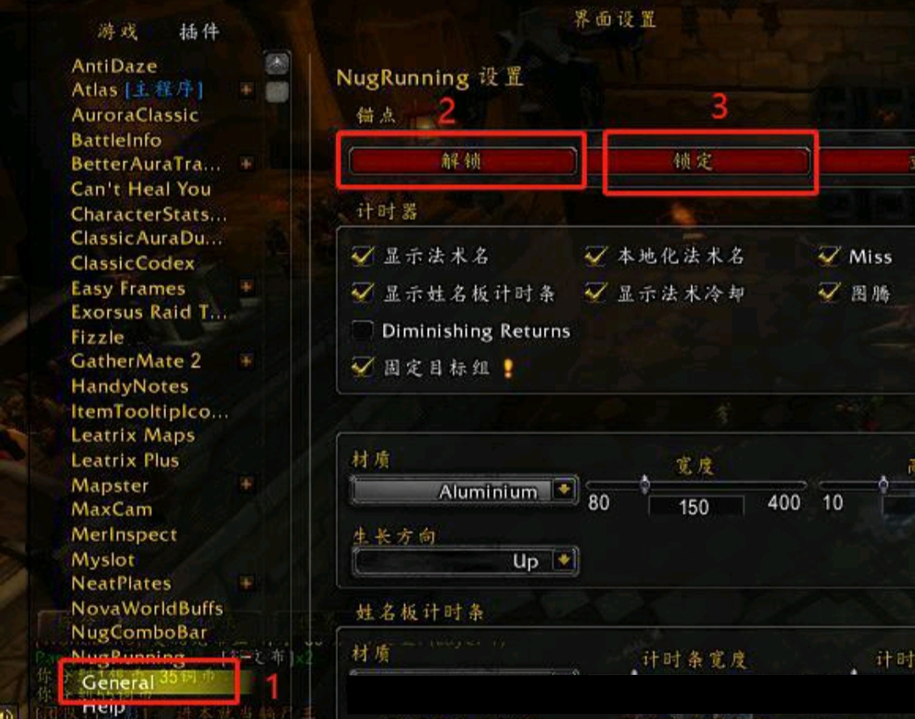Toggle the 显示法术冷却 checkbox
This screenshot has height=719, width=915.
(x=596, y=293)
